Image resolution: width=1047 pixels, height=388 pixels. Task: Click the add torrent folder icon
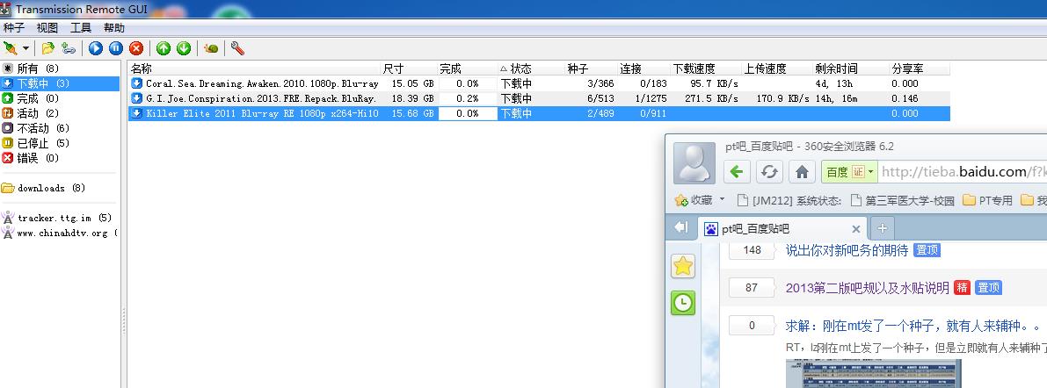tap(48, 48)
